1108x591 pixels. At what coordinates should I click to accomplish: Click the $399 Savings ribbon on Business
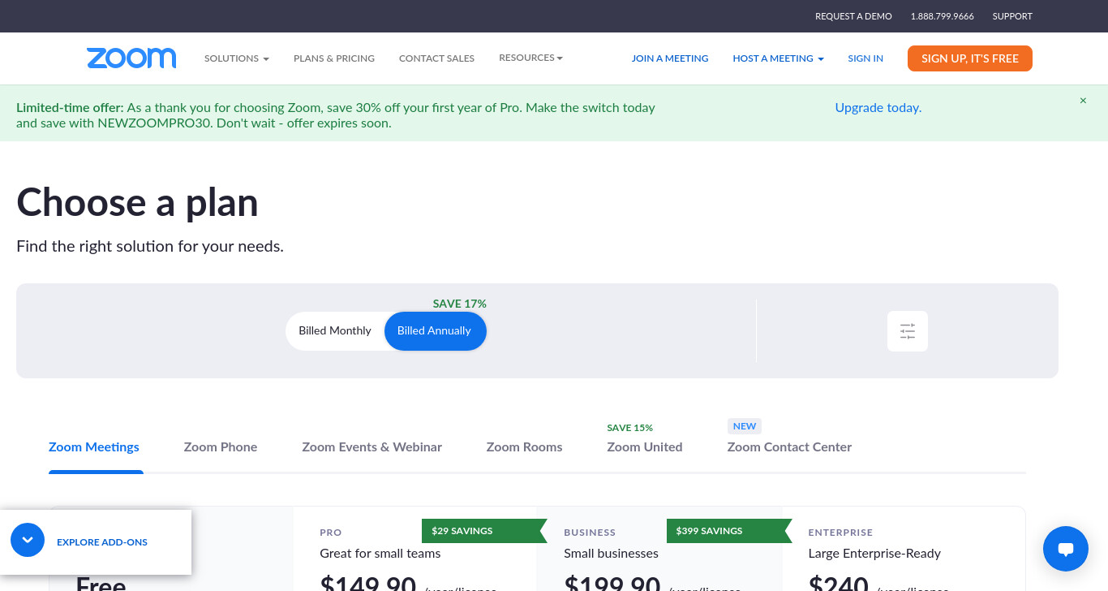[729, 531]
